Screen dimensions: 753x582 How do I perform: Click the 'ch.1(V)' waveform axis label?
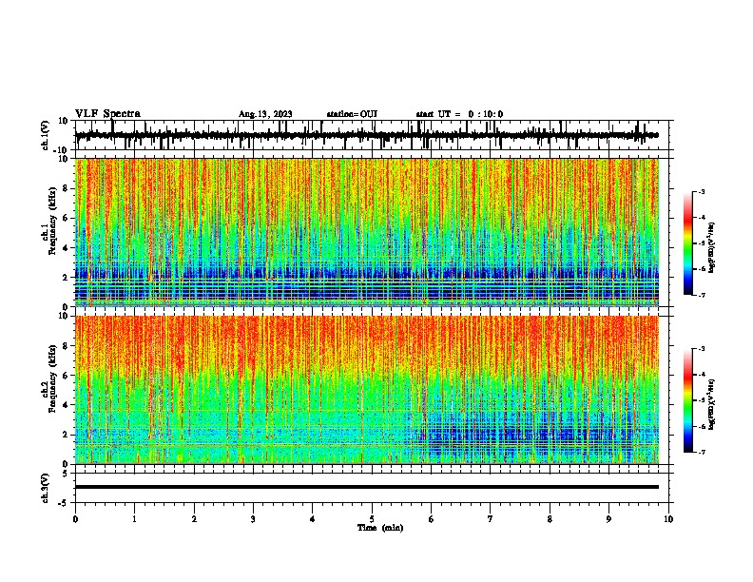[x=46, y=135]
